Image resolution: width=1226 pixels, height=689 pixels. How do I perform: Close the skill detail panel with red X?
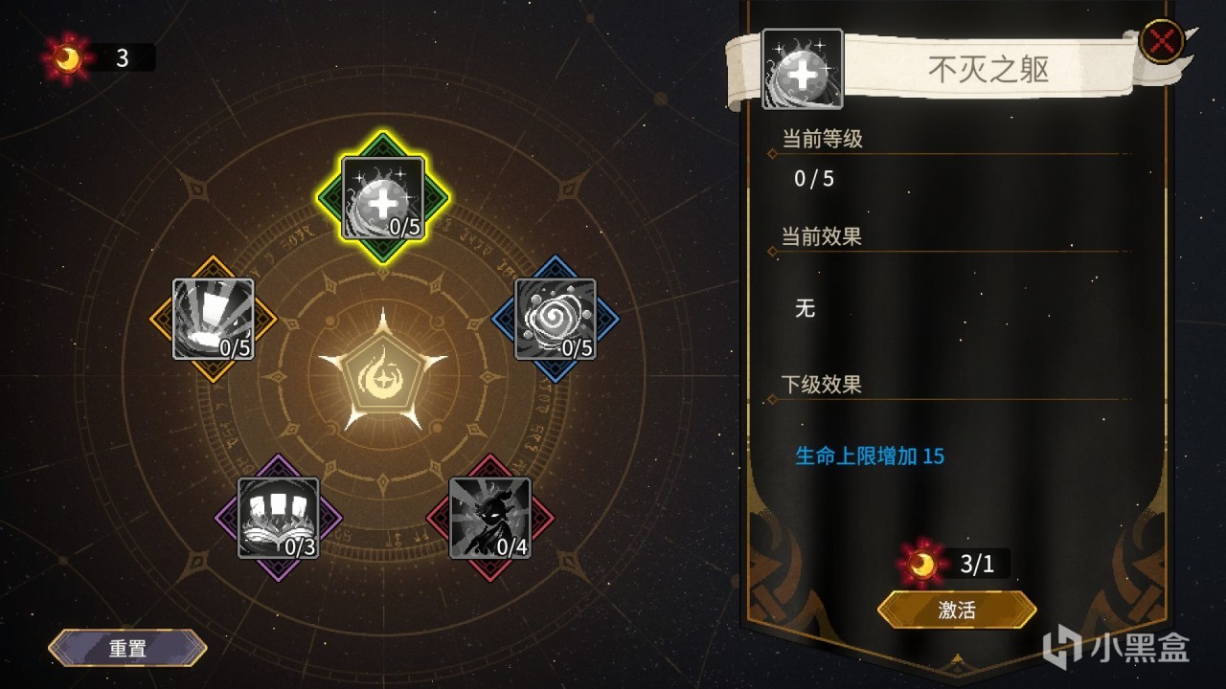point(1161,42)
